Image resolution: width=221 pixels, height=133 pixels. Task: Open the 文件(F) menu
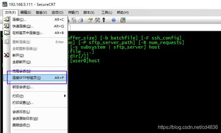click(x=10, y=12)
